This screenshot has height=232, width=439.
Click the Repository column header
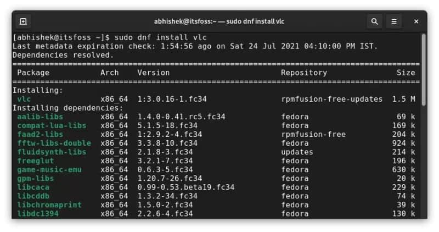304,73
